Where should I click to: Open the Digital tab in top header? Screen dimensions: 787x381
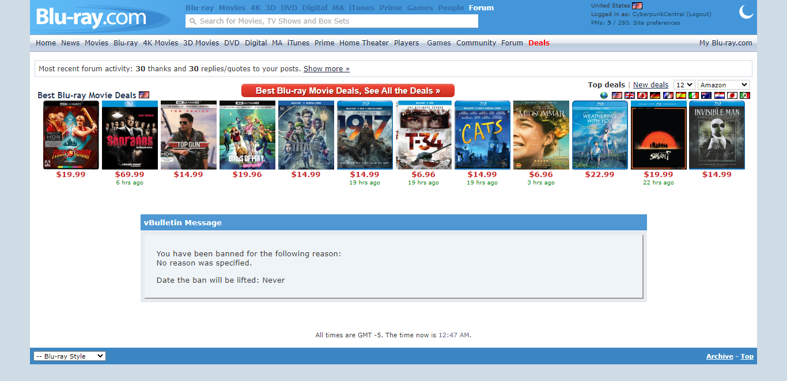315,8
